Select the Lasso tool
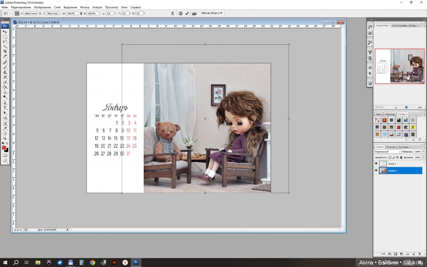Image resolution: width=427 pixels, height=267 pixels. [x=5, y=42]
